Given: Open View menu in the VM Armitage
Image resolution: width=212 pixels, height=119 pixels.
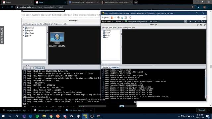Looking at the screenshot, I should pyautogui.click(x=110, y=28).
